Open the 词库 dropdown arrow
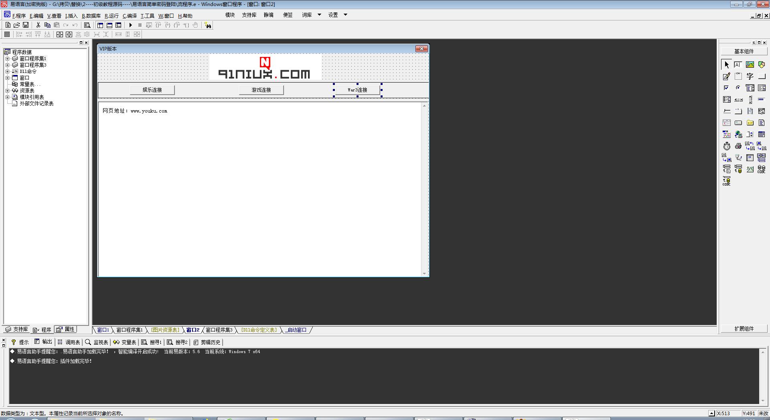 (x=319, y=15)
